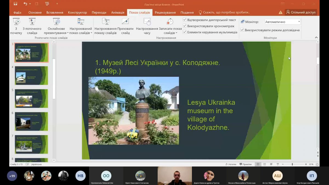The image size is (329, 185).
Task: Click the Rehearse Timings icon
Action: (147, 22)
